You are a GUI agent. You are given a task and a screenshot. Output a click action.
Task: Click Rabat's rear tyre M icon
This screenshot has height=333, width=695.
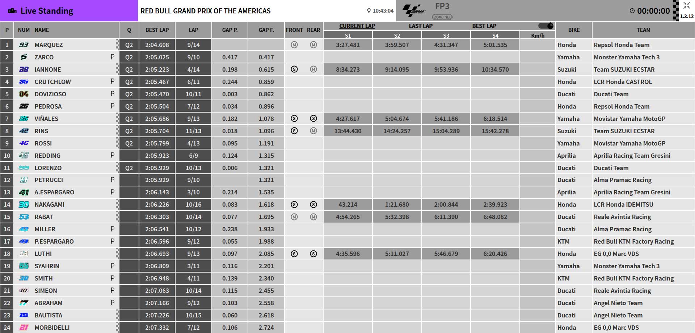click(x=313, y=217)
